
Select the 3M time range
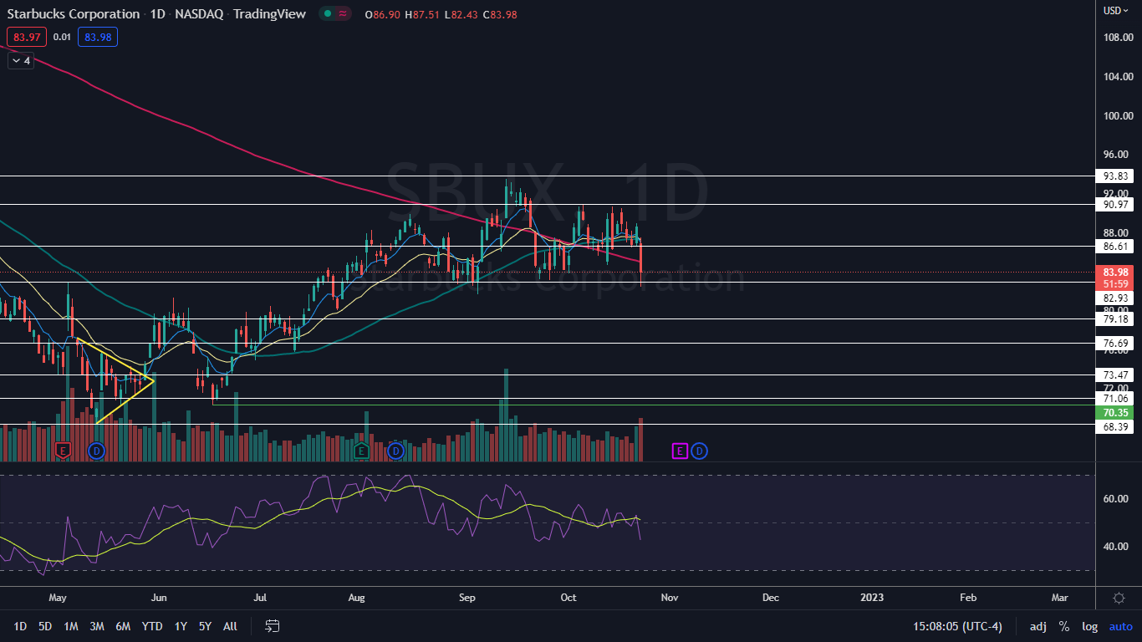(97, 626)
